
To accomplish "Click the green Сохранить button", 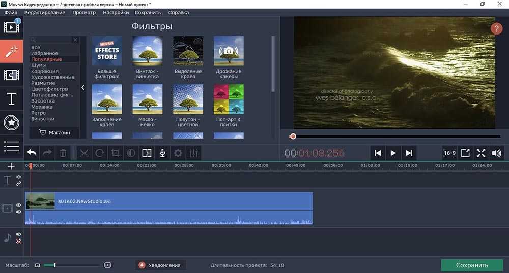I will tap(472, 265).
